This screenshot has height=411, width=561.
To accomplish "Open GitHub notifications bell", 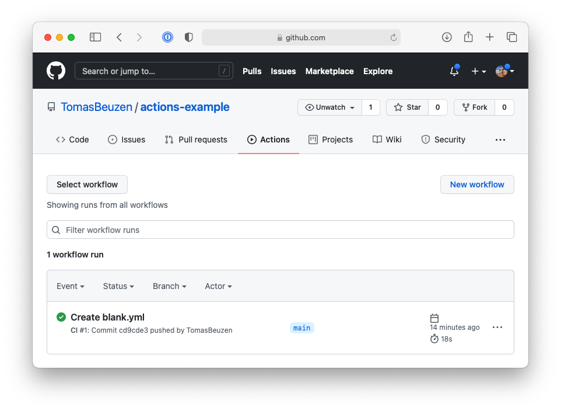I will 454,71.
